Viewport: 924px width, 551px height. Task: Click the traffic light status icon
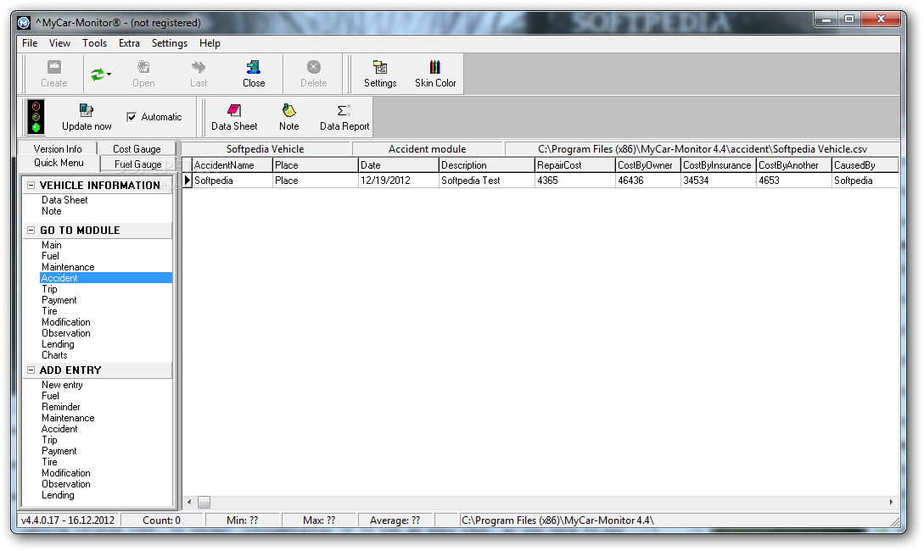tap(36, 117)
